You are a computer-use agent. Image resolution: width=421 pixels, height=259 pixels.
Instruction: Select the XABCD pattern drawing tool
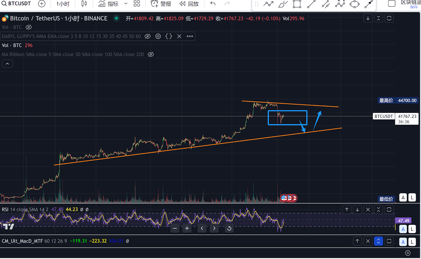coord(340,4)
